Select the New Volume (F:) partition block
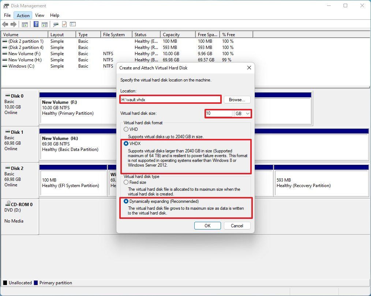The width and height of the screenshot is (371, 296). point(78,108)
